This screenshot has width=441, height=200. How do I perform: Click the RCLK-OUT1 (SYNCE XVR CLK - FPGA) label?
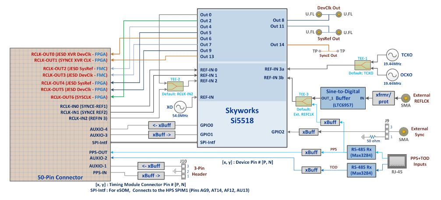click(x=71, y=60)
